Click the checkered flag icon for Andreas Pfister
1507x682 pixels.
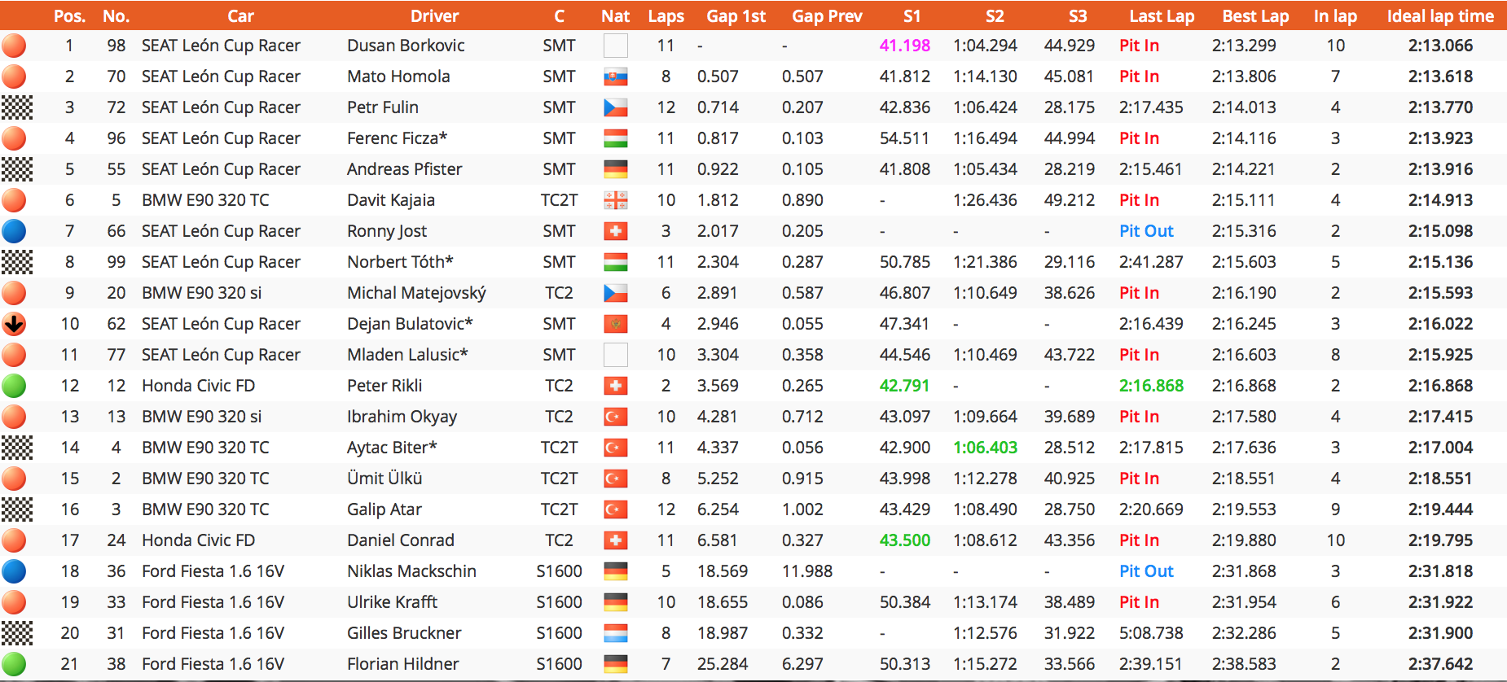17,169
